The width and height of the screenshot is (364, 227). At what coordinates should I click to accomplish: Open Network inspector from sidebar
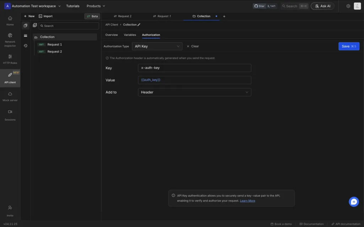10,40
